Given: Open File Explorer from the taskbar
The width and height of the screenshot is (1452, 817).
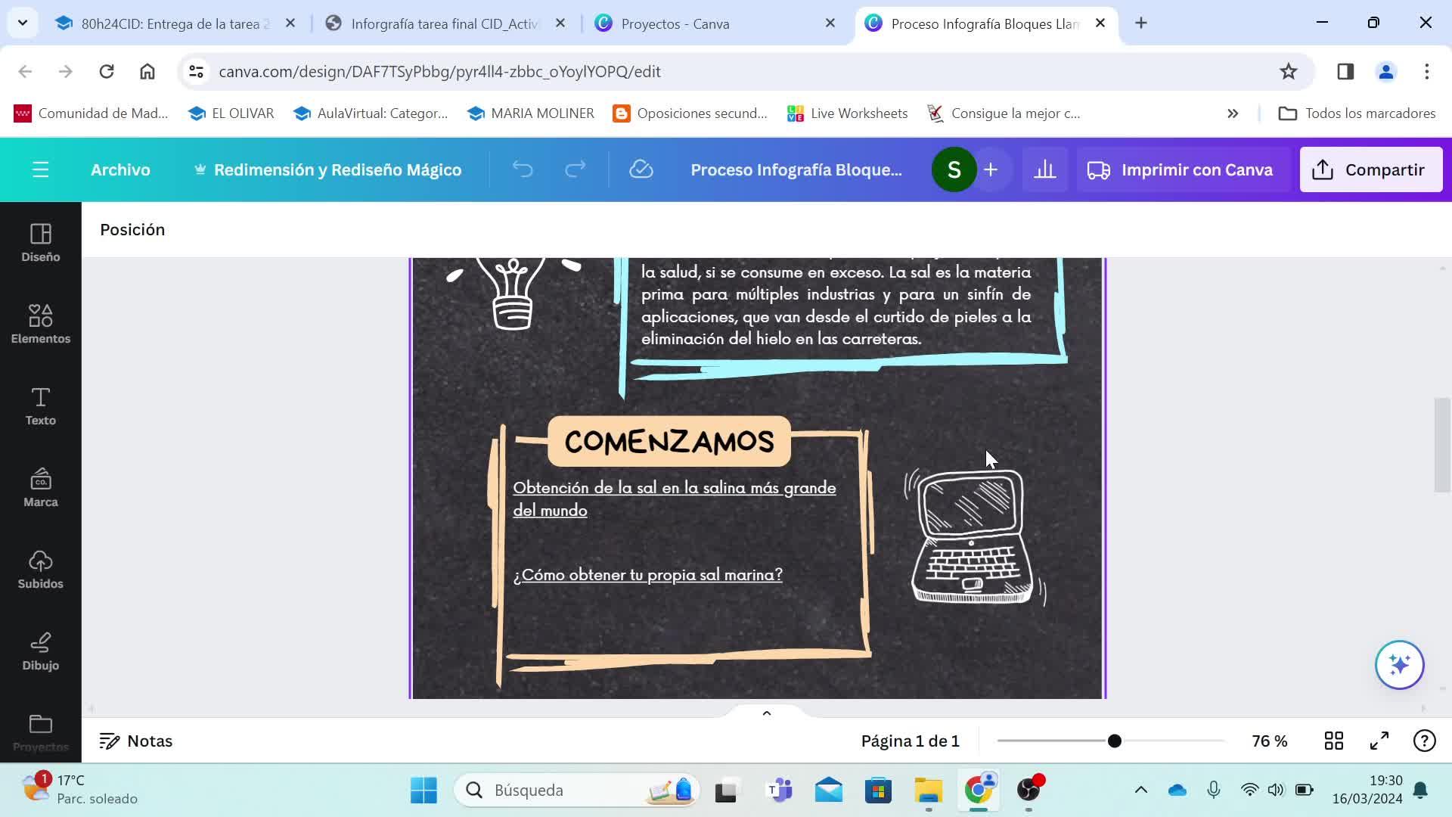Looking at the screenshot, I should pyautogui.click(x=928, y=791).
